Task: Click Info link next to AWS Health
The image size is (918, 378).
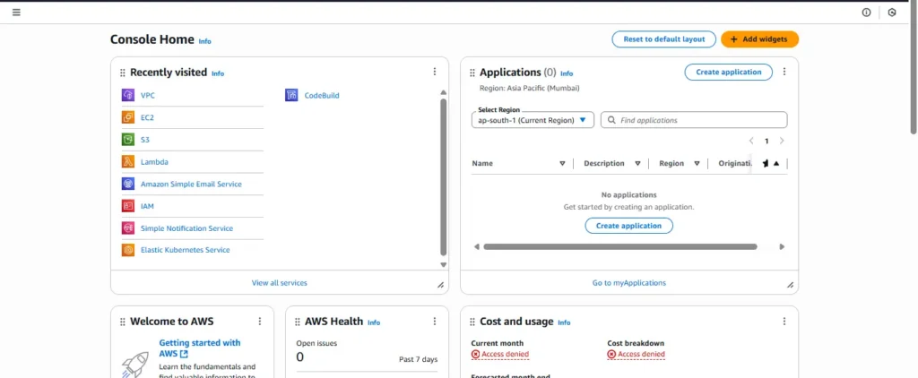Action: (374, 322)
